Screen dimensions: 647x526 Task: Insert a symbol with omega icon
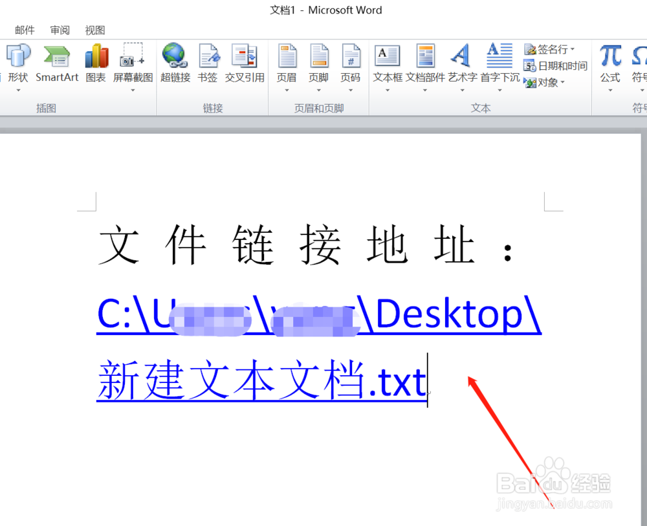pos(639,56)
